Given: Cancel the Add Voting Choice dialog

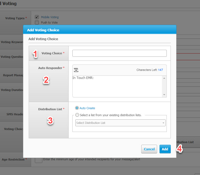Looking at the screenshot, I should (149, 149).
